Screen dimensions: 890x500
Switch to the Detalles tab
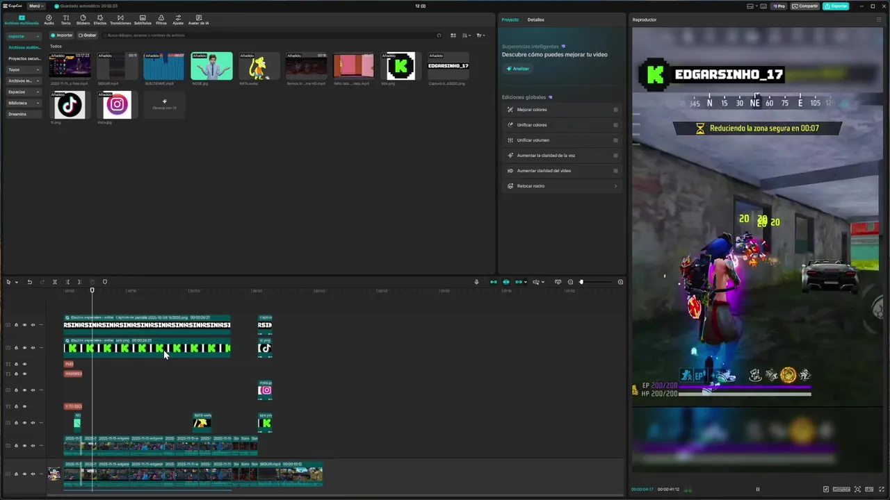535,19
